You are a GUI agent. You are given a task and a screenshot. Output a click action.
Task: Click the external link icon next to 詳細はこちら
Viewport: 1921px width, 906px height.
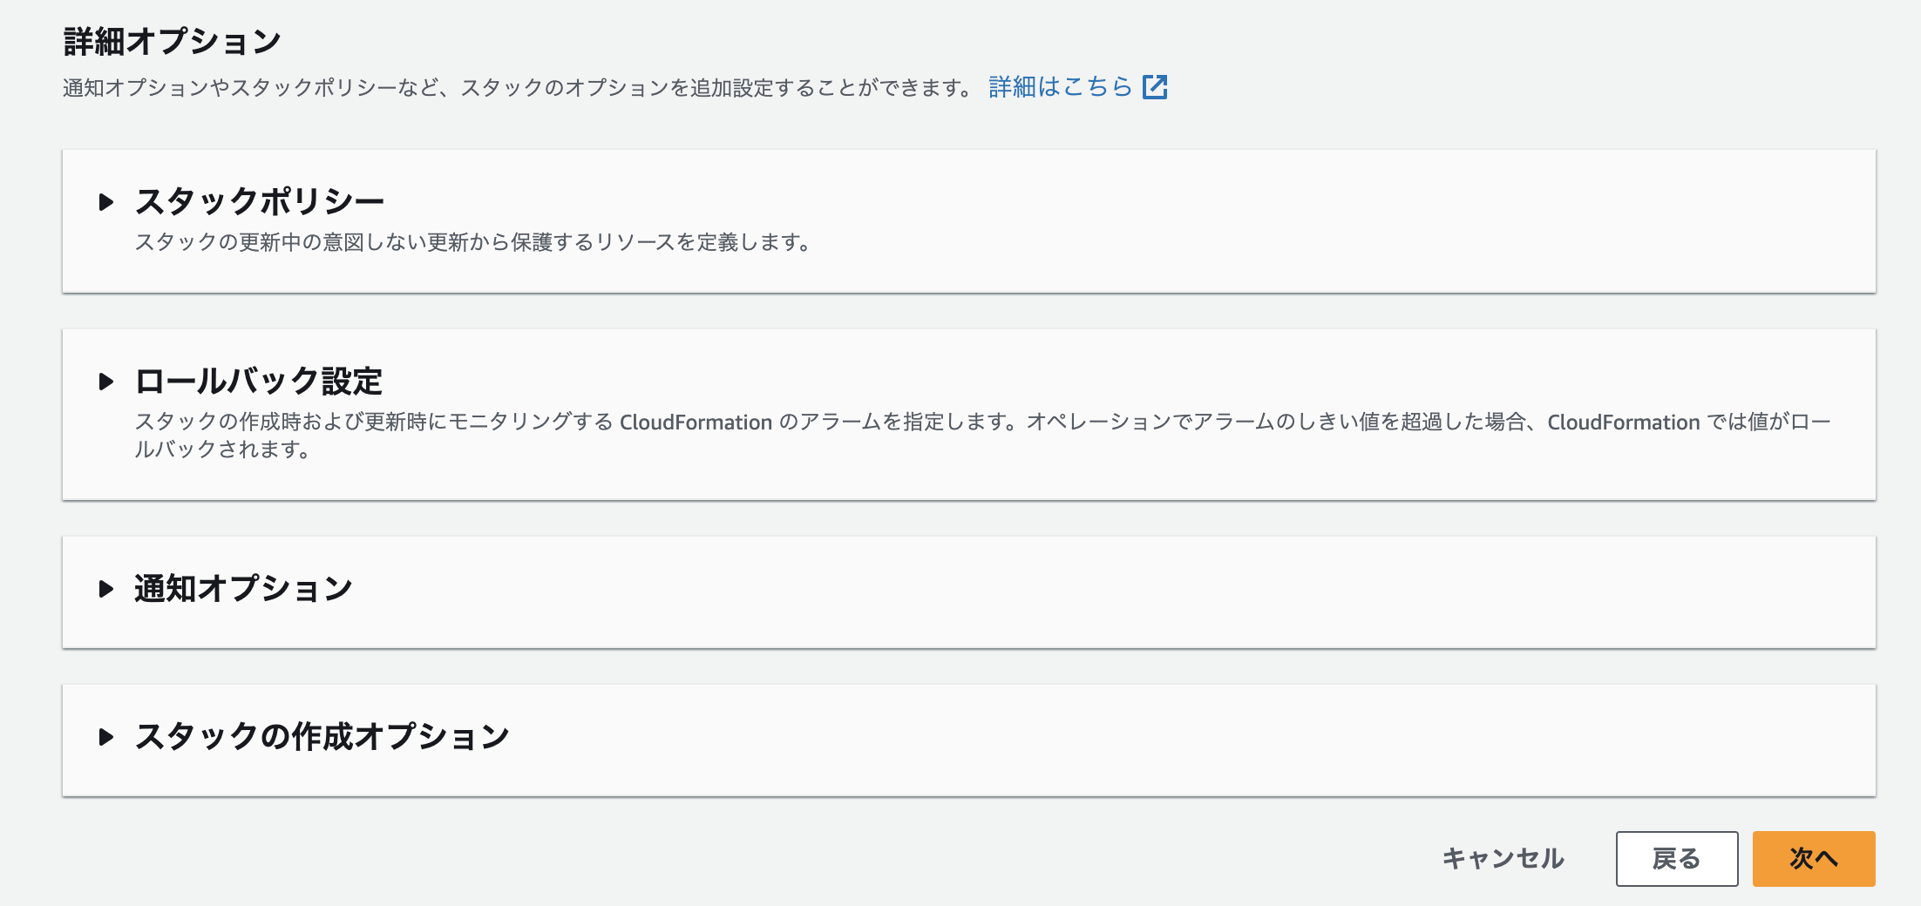click(1157, 86)
